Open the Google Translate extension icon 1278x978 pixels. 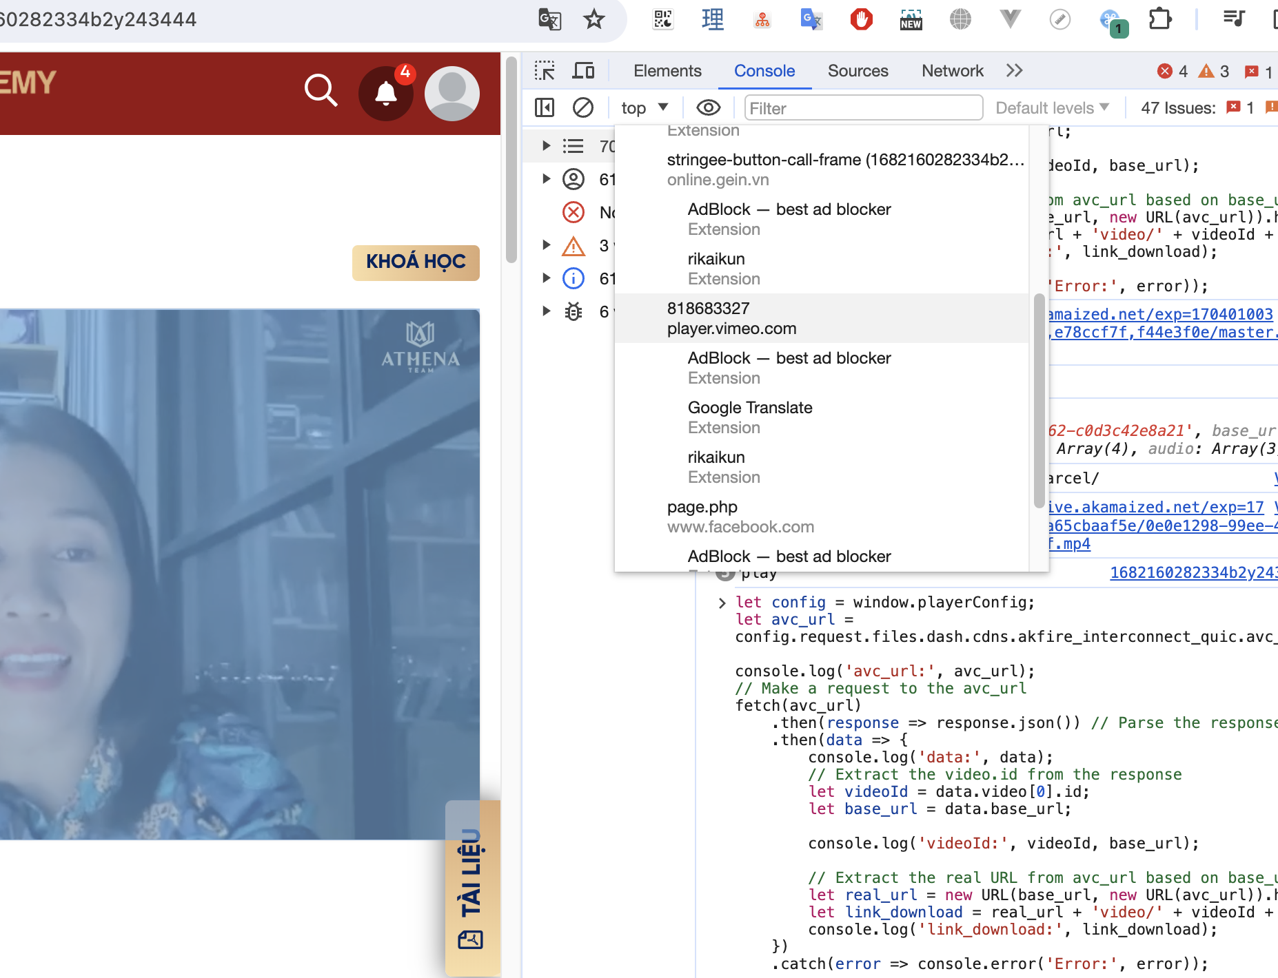tap(811, 19)
